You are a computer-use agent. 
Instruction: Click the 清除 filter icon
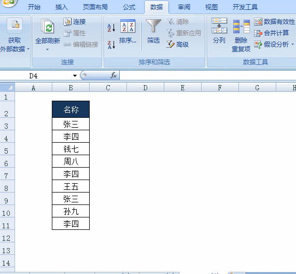point(171,22)
